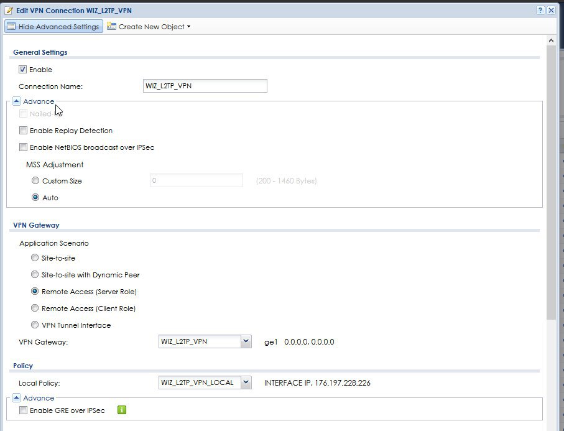The width and height of the screenshot is (564, 431).
Task: Click the Policy section heading
Action: [23, 366]
